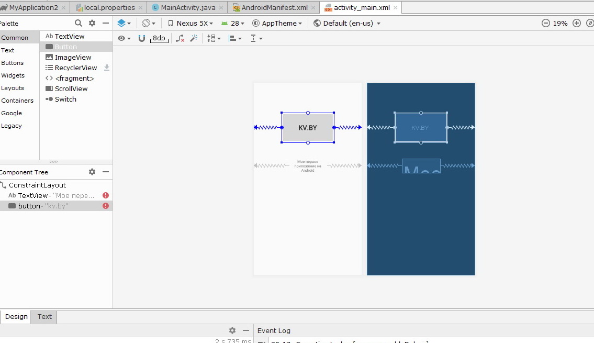The width and height of the screenshot is (594, 343).
Task: Select the Layouts palette category
Action: 19,87
